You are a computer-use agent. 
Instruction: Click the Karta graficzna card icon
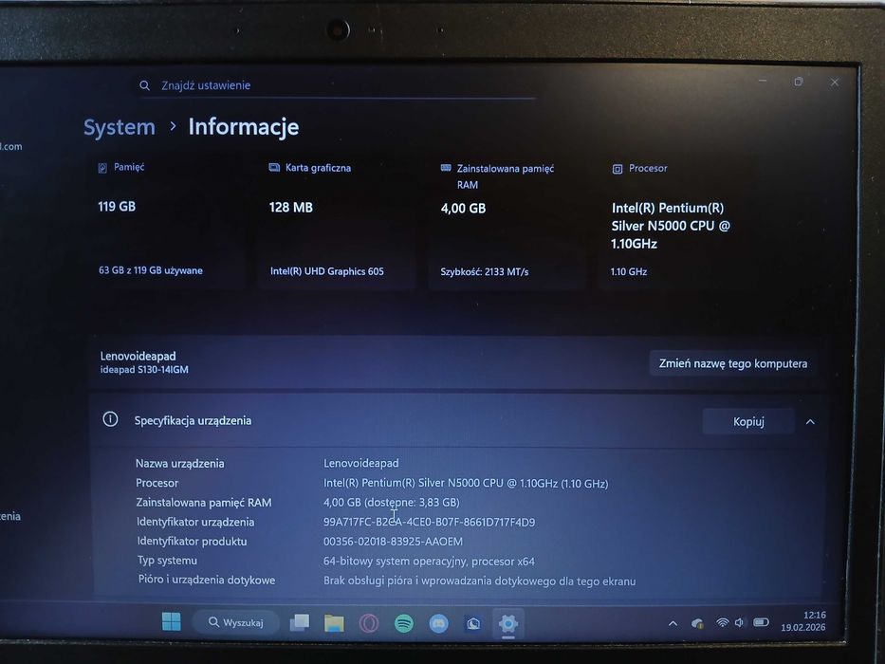pyautogui.click(x=274, y=167)
